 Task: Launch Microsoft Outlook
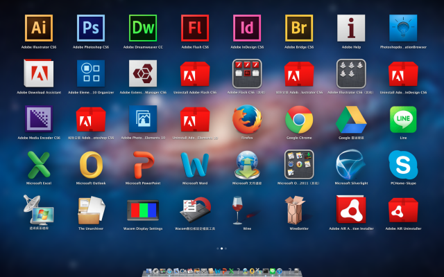pyautogui.click(x=91, y=165)
